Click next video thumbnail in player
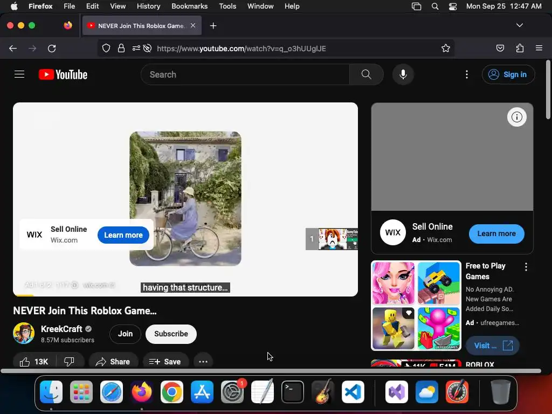Screen dimensions: 552x414 332,239
